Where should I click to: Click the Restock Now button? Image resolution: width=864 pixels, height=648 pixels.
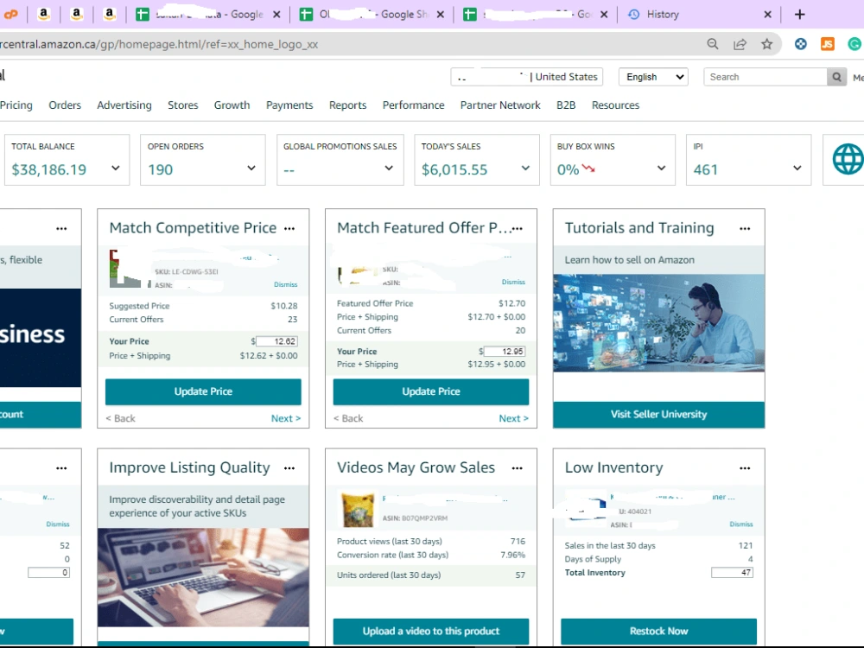click(658, 632)
